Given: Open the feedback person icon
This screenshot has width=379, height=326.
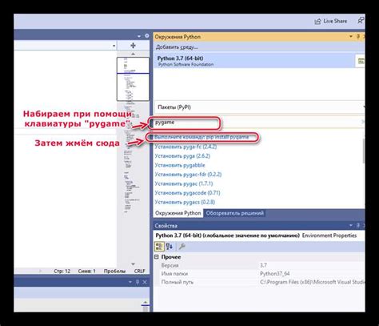Looking at the screenshot, I should coord(361,21).
